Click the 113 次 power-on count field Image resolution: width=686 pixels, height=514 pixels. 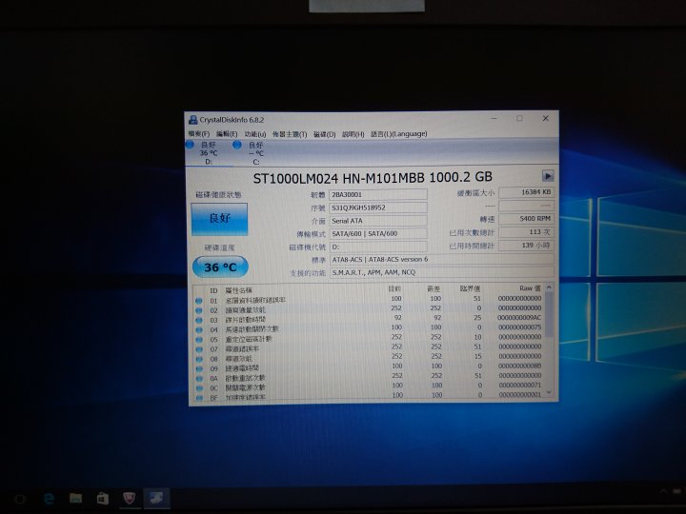click(526, 232)
